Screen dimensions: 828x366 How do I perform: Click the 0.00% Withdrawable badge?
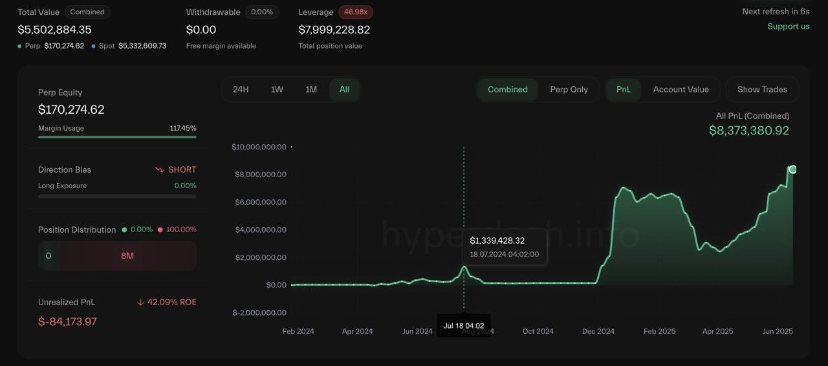pos(262,12)
